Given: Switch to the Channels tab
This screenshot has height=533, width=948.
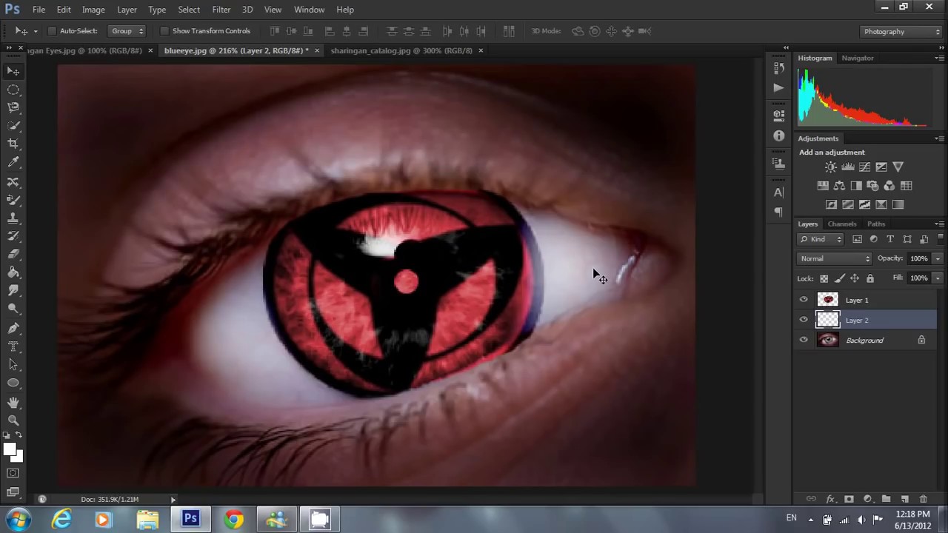Looking at the screenshot, I should (842, 224).
